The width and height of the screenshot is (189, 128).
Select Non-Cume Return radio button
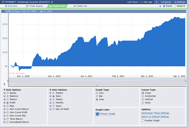tap(8, 109)
